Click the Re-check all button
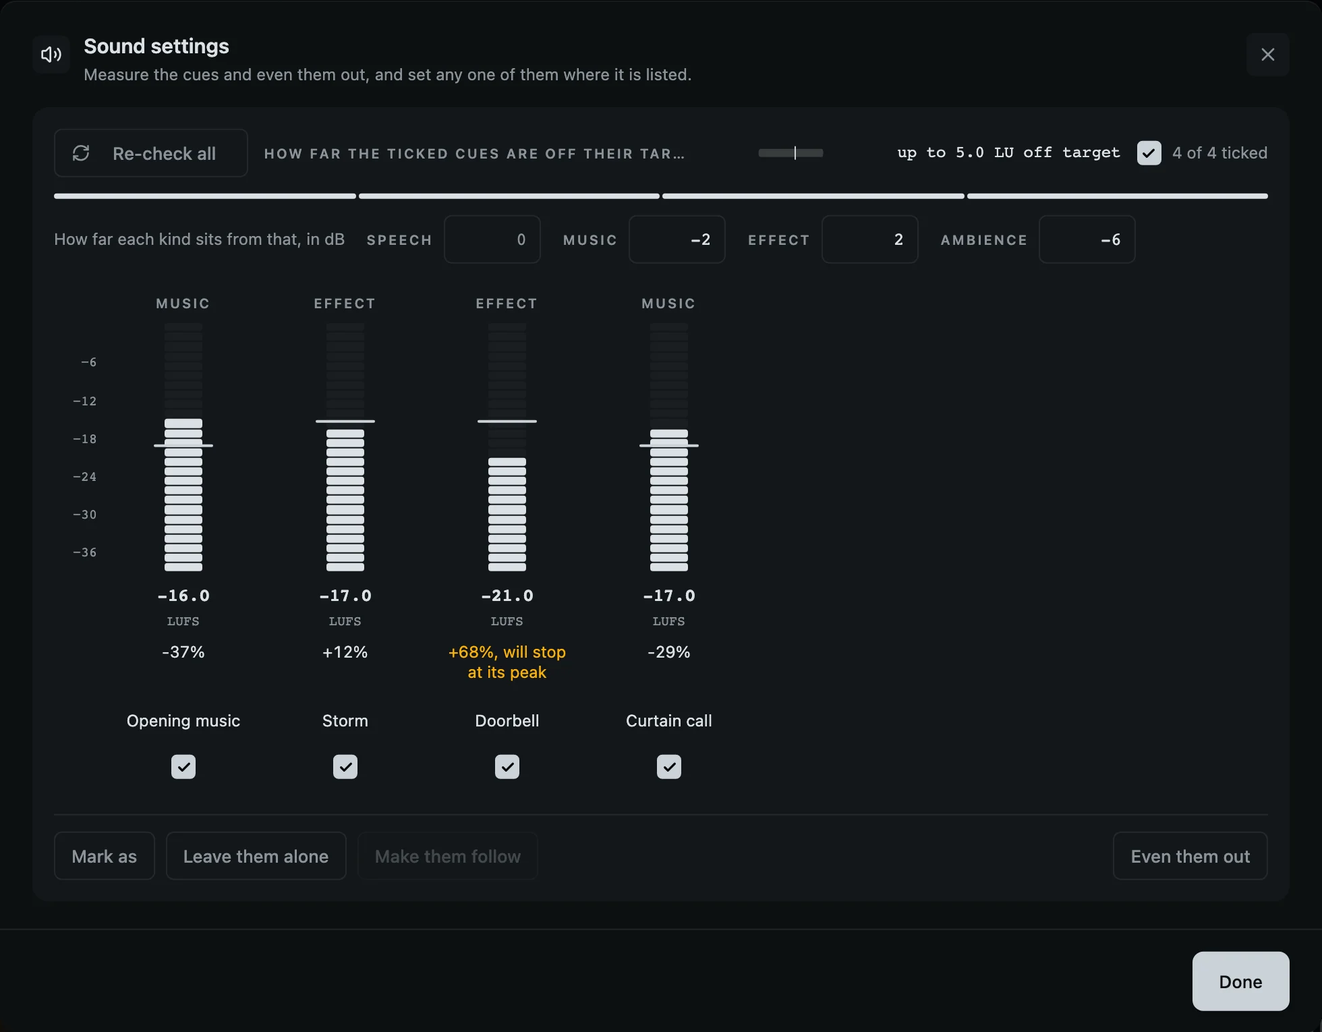Viewport: 1322px width, 1032px height. (x=151, y=153)
